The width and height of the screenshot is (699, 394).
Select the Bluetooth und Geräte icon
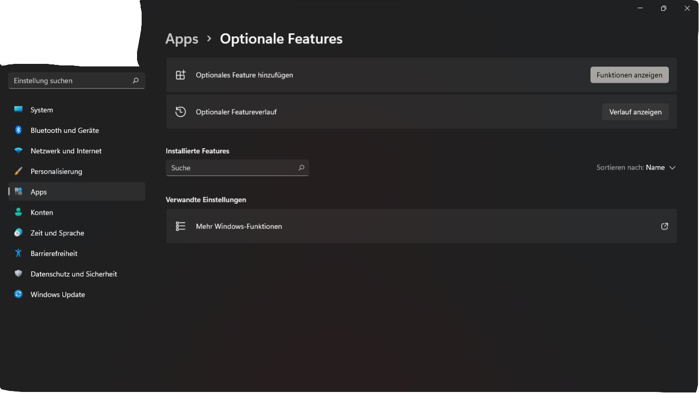[18, 130]
